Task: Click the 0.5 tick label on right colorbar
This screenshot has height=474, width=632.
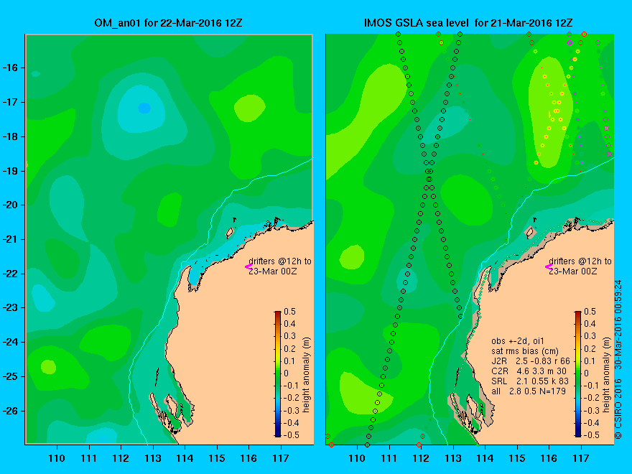Action: 590,312
